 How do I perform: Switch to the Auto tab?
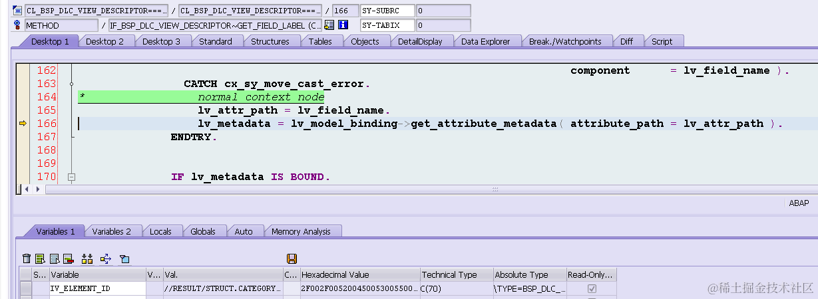244,231
